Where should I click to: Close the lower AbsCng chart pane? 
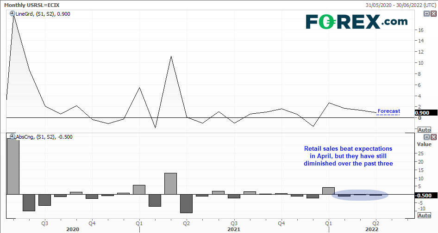tap(433, 137)
